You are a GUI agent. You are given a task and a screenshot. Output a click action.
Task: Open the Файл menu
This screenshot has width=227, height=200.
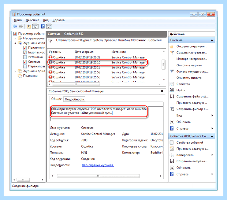[18, 20]
